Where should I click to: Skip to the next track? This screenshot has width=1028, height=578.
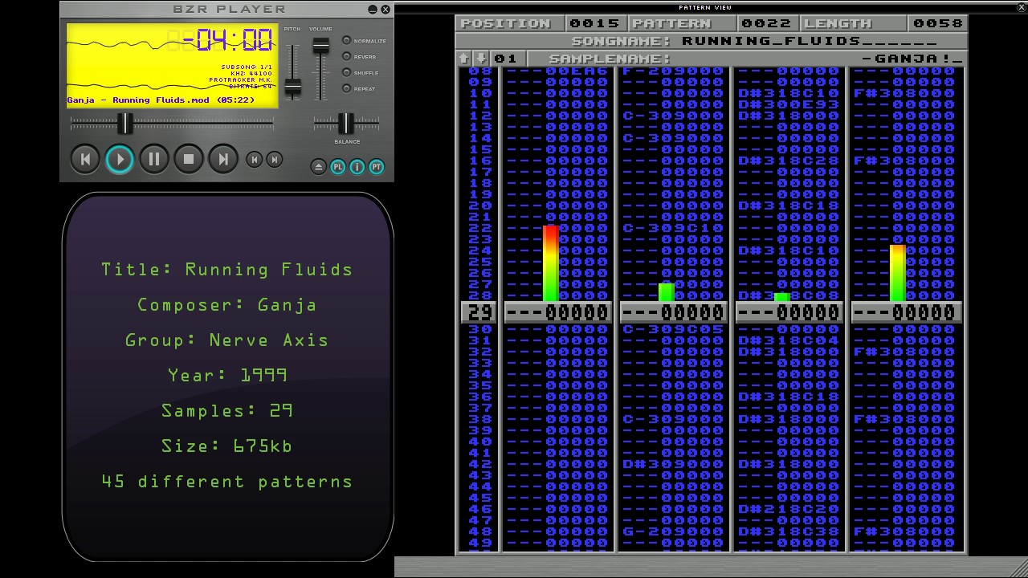click(223, 159)
